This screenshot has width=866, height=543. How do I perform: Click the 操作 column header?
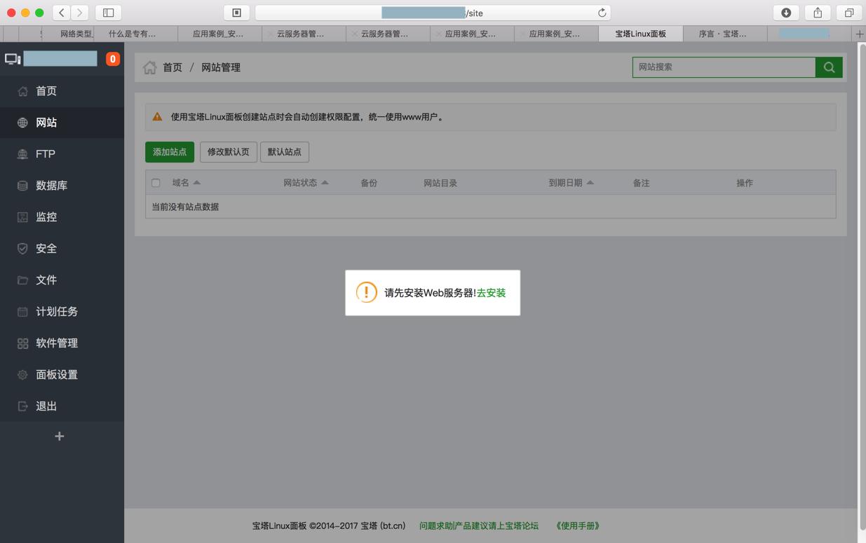coord(745,183)
